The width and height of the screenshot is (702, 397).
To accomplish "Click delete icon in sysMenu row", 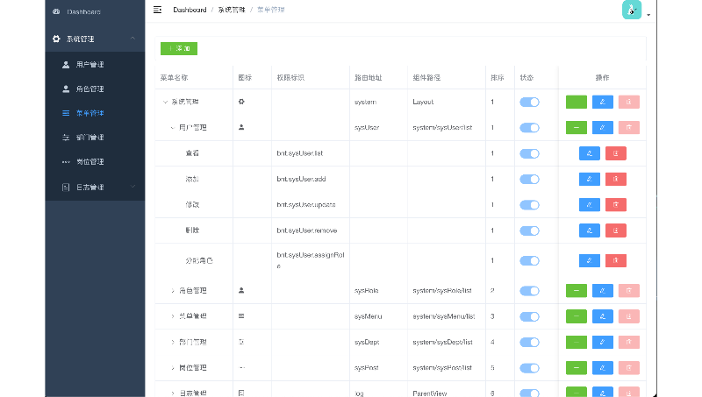I will pyautogui.click(x=628, y=316).
